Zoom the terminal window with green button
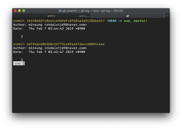The image size is (182, 129). tap(24, 11)
